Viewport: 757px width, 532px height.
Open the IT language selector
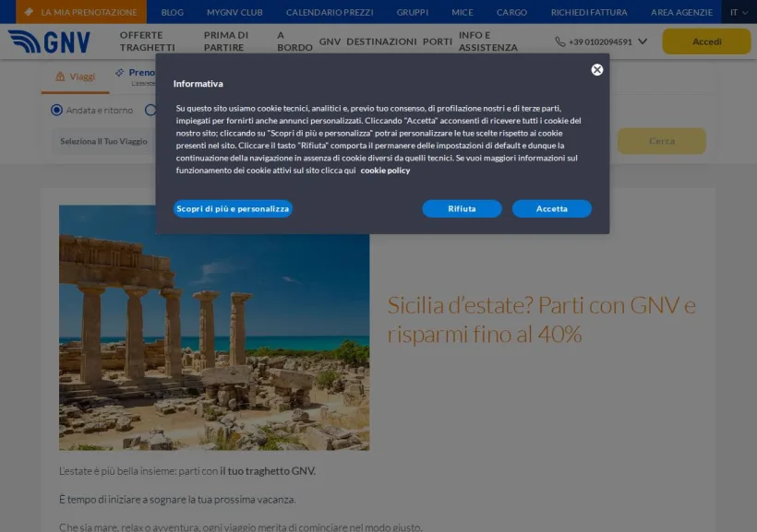[x=739, y=12]
